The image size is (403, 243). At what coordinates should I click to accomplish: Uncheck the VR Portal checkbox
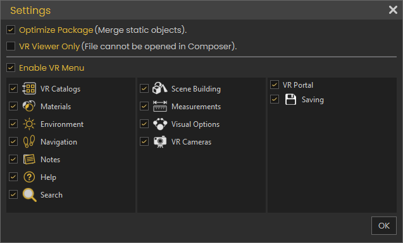(x=275, y=85)
